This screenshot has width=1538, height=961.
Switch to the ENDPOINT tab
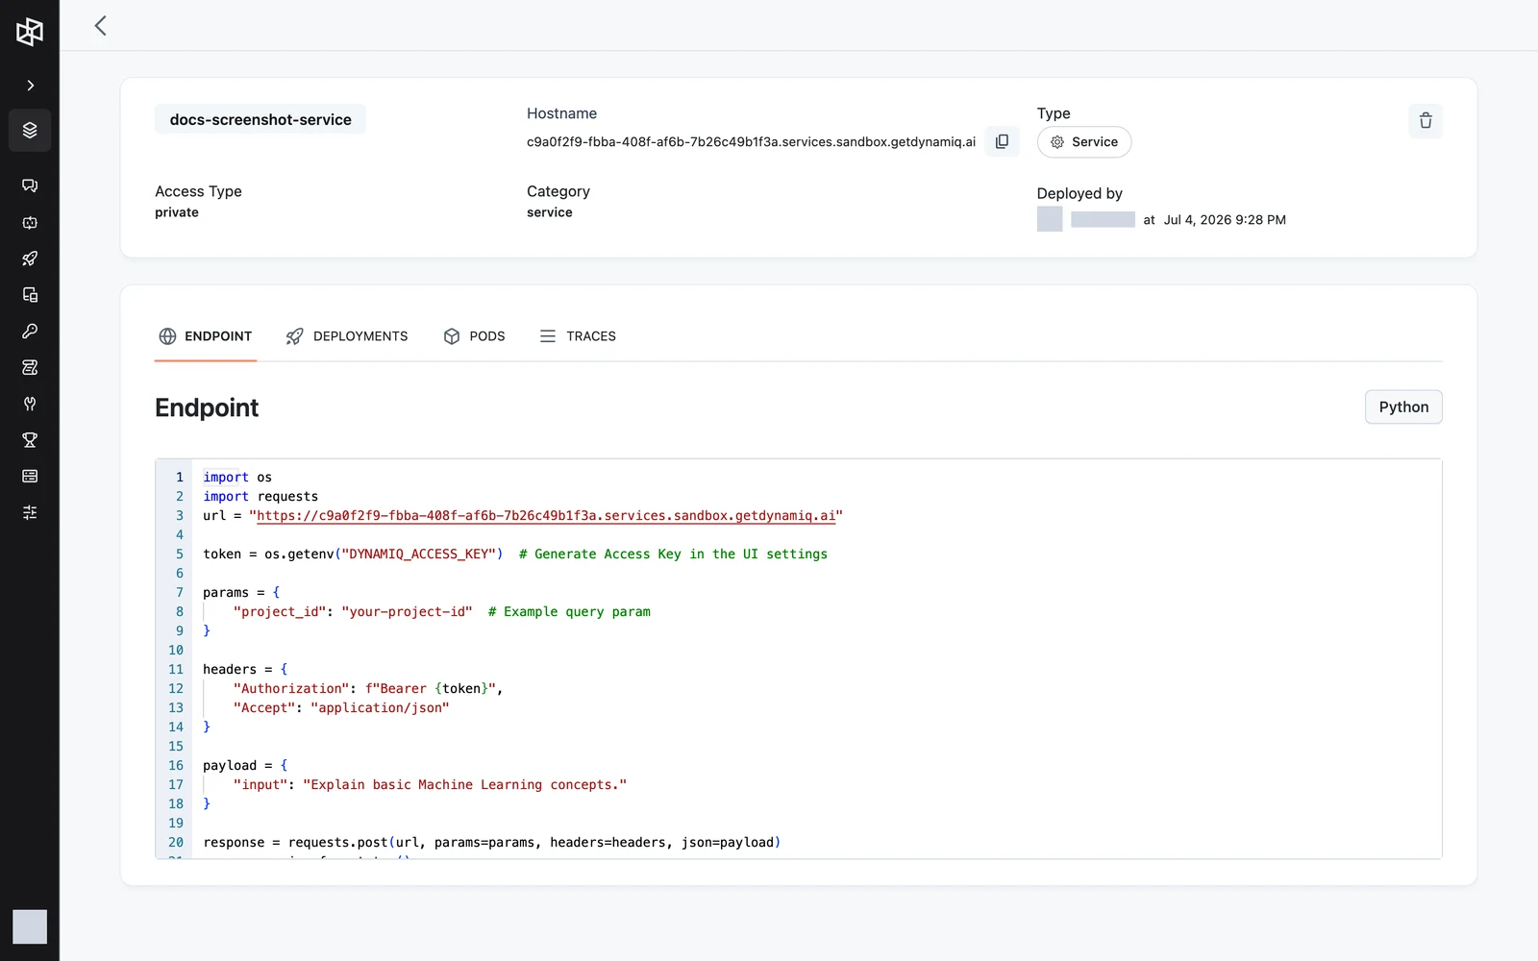[206, 336]
